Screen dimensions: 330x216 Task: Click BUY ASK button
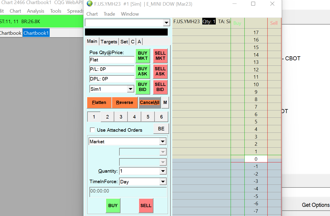143,71
